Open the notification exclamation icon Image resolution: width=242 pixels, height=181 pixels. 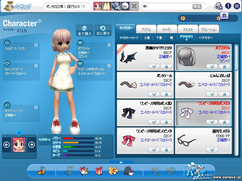point(228,6)
